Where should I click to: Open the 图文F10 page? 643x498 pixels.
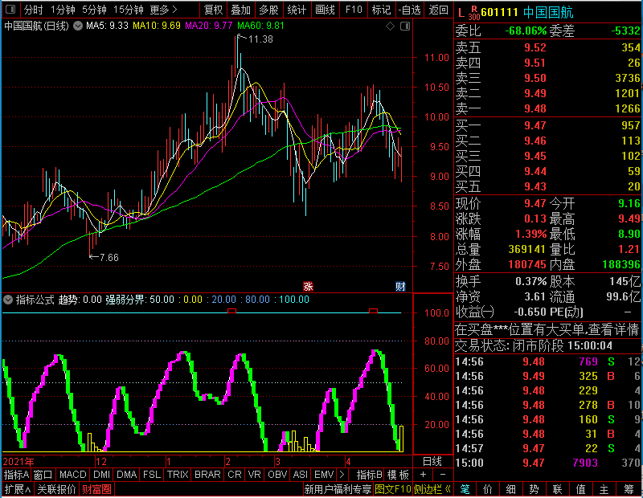coord(393,489)
